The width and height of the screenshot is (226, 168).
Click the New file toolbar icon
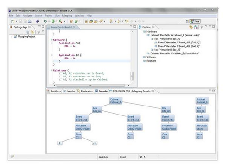click(x=13, y=21)
